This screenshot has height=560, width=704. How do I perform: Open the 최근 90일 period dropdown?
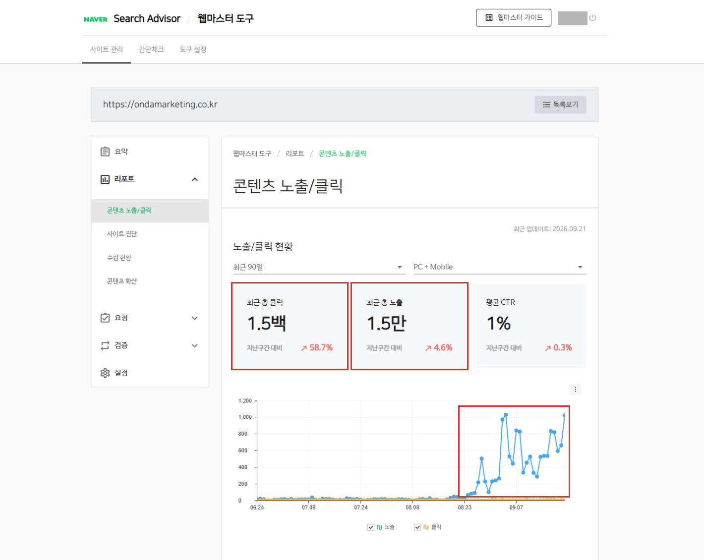319,267
